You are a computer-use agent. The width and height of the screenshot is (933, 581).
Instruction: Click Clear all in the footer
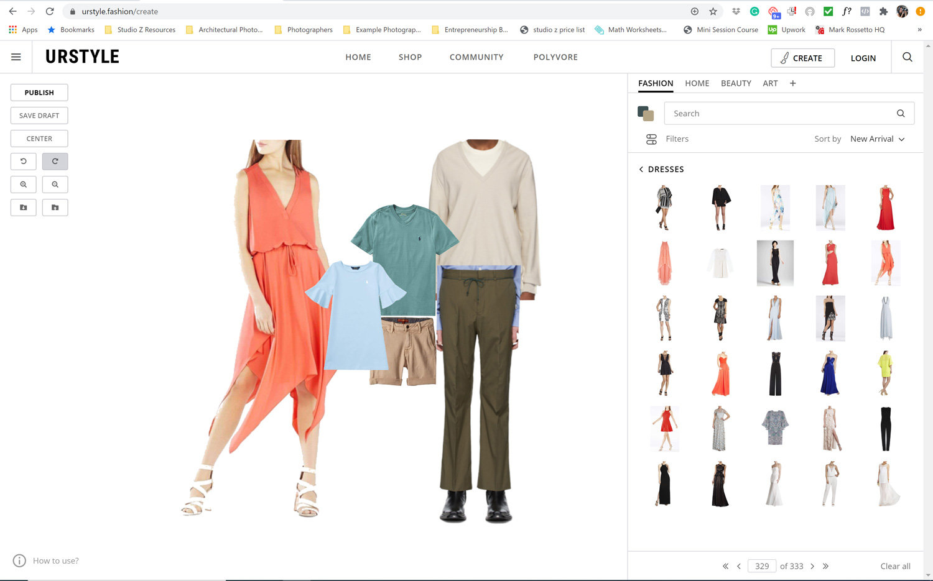(x=895, y=566)
